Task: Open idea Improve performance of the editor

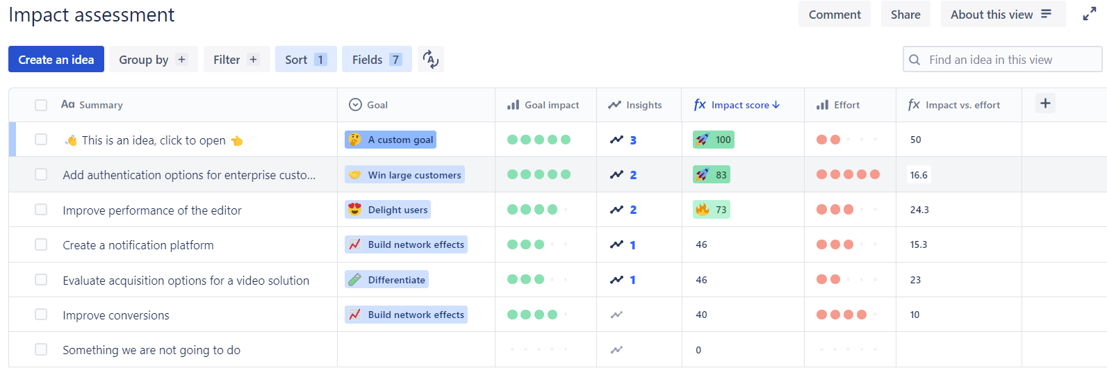Action: (152, 210)
